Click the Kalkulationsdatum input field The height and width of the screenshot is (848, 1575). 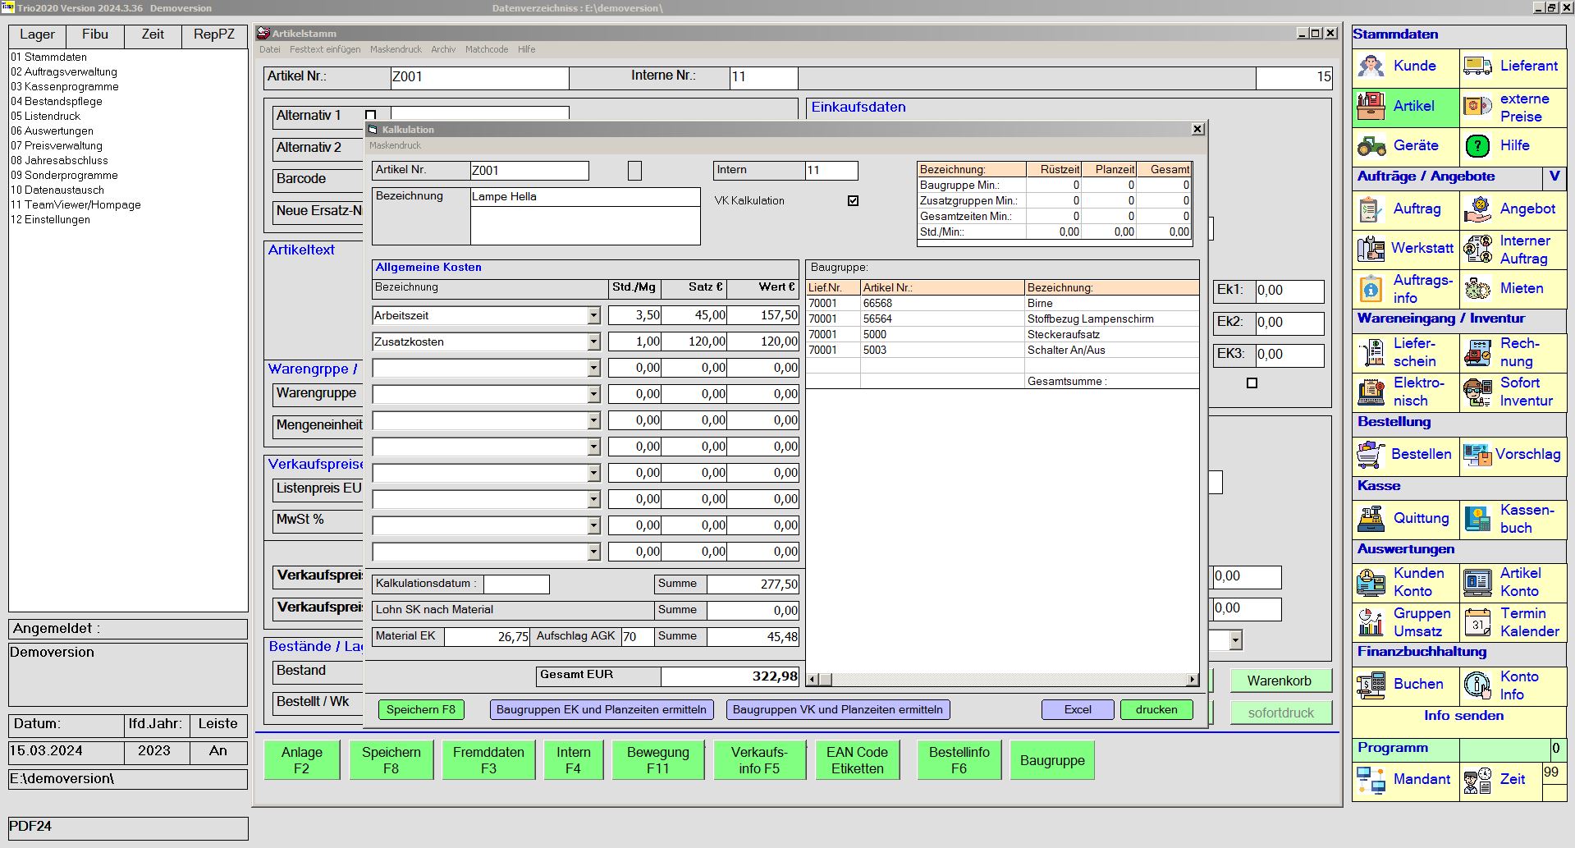(516, 584)
